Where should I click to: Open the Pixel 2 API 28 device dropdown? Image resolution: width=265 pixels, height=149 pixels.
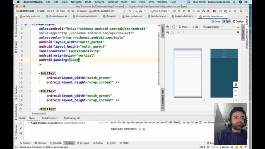[160, 11]
